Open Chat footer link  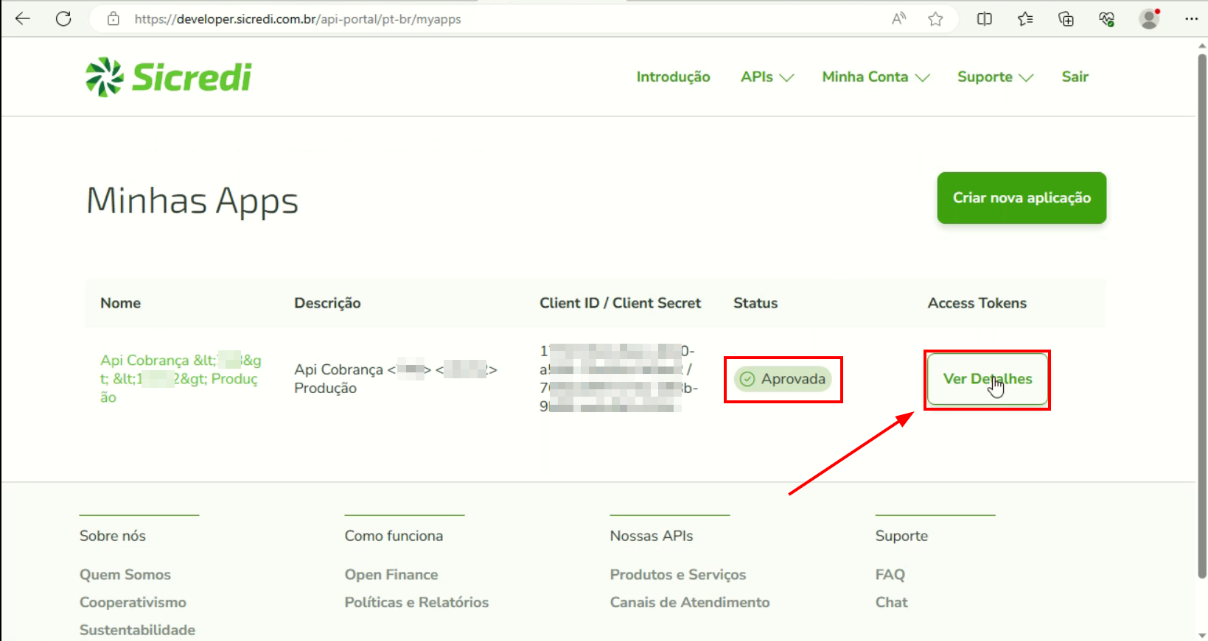pos(891,603)
